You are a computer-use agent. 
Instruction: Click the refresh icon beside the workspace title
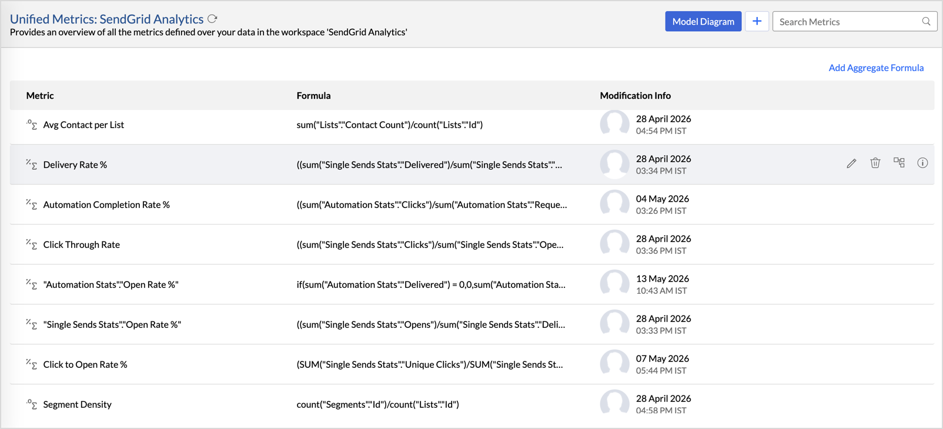212,19
